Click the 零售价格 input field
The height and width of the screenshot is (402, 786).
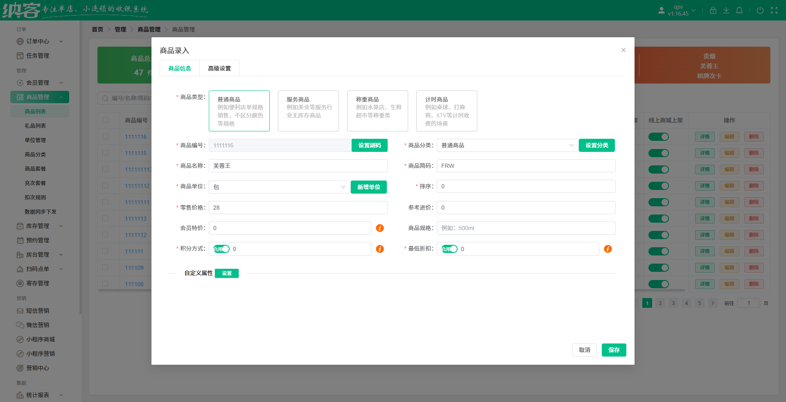click(298, 208)
